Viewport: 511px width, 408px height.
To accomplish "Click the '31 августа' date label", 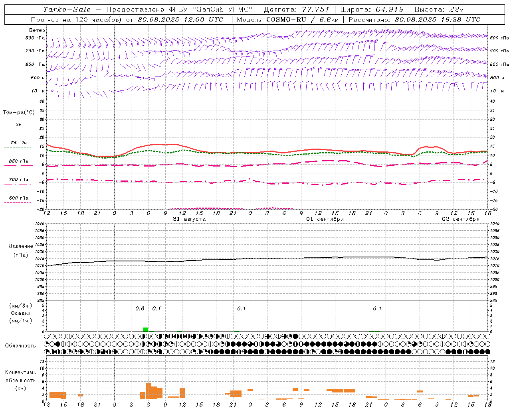I will point(189,219).
